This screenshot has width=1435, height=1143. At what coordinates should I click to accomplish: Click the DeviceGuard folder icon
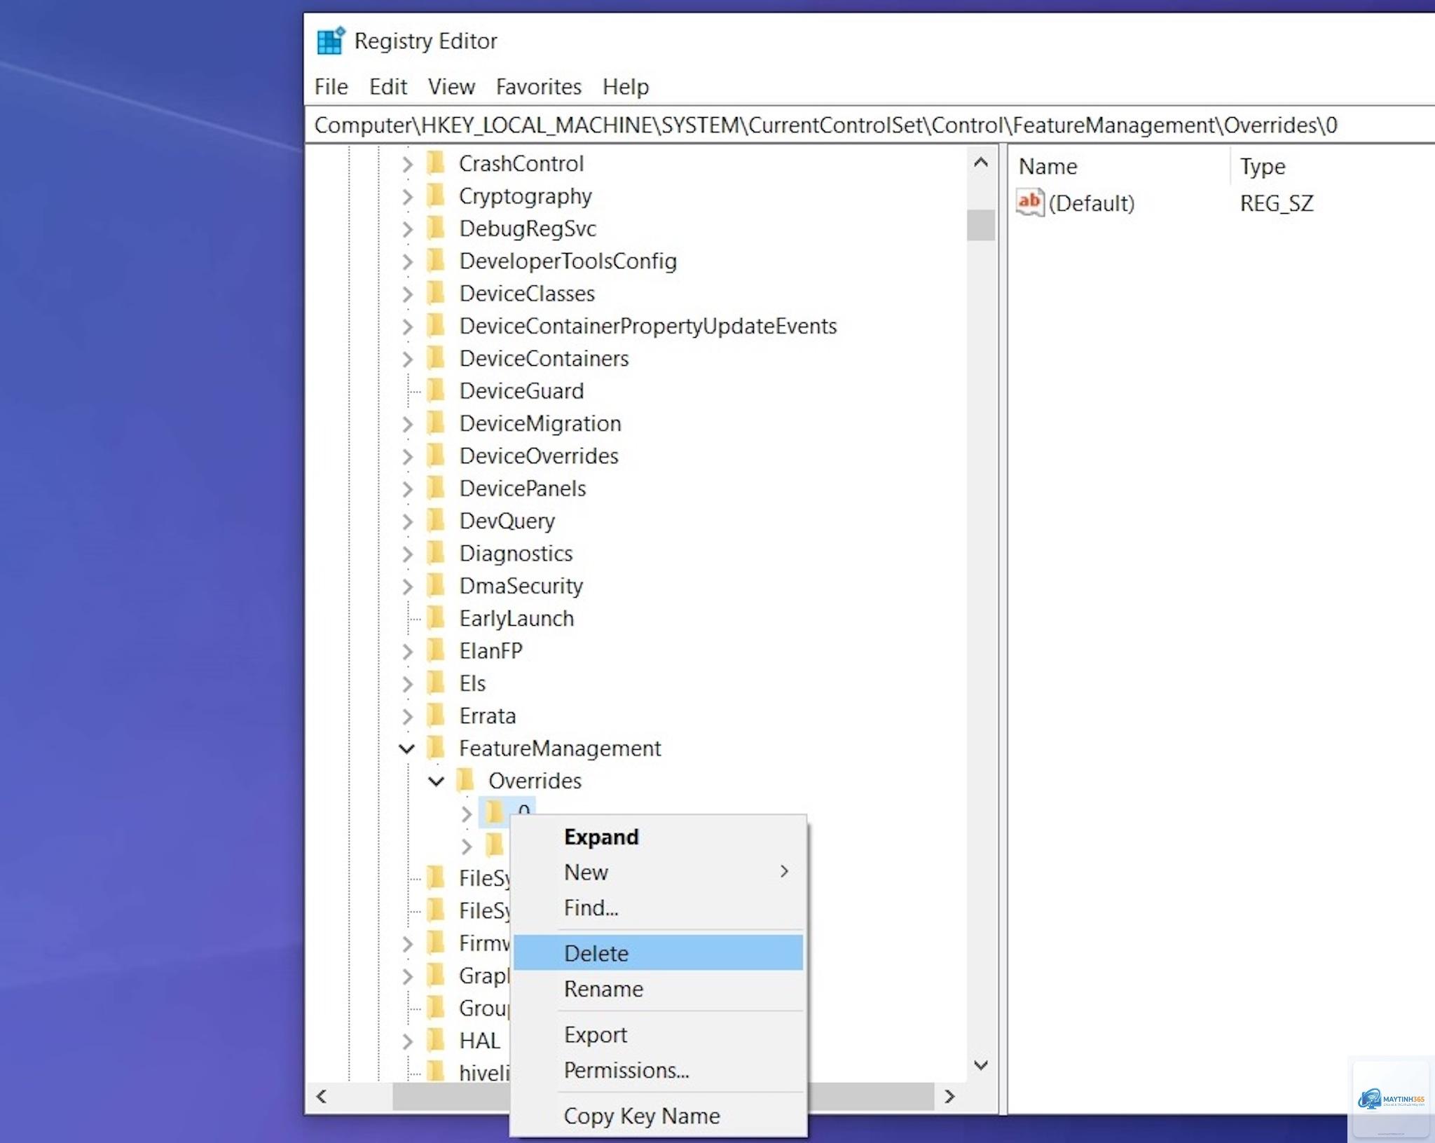(436, 390)
